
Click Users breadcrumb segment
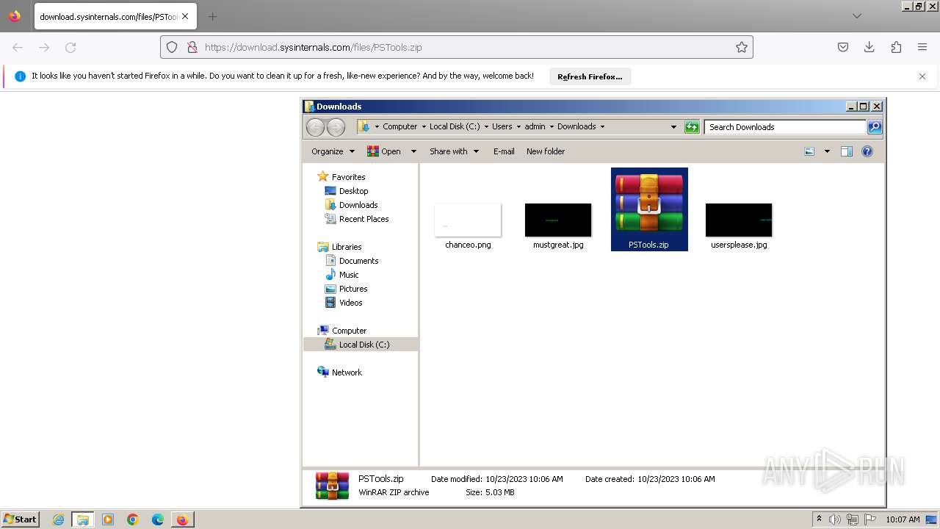[x=502, y=126]
